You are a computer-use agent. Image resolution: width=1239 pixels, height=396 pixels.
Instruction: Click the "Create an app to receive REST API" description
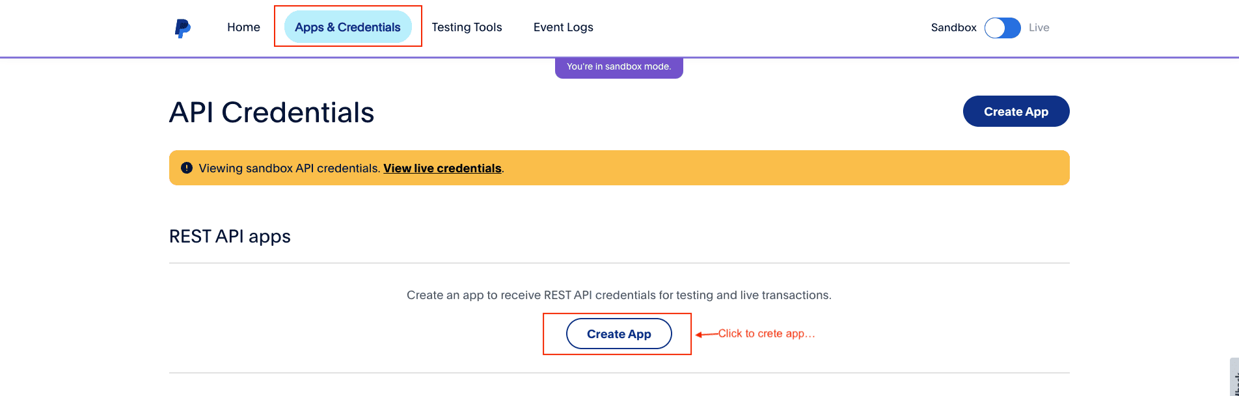pyautogui.click(x=618, y=295)
